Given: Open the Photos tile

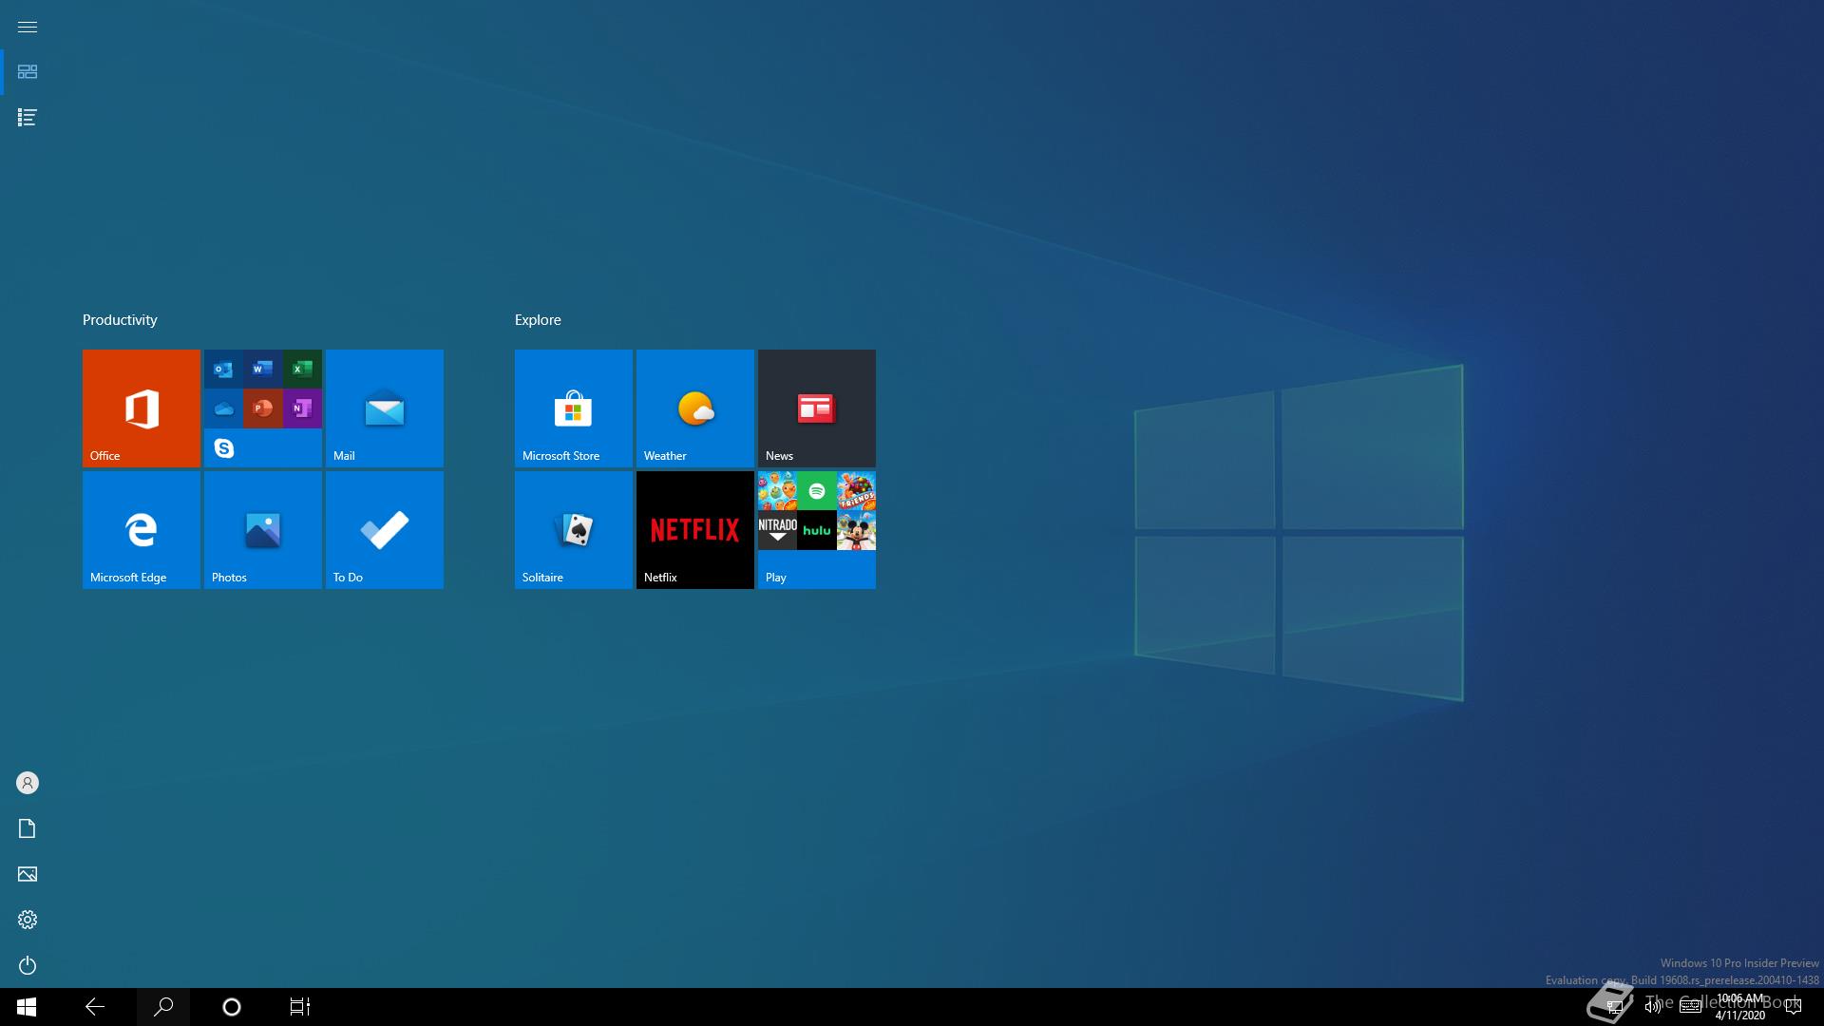Looking at the screenshot, I should point(263,530).
